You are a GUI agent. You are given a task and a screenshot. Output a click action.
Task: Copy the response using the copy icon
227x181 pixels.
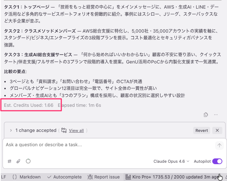click(x=206, y=115)
